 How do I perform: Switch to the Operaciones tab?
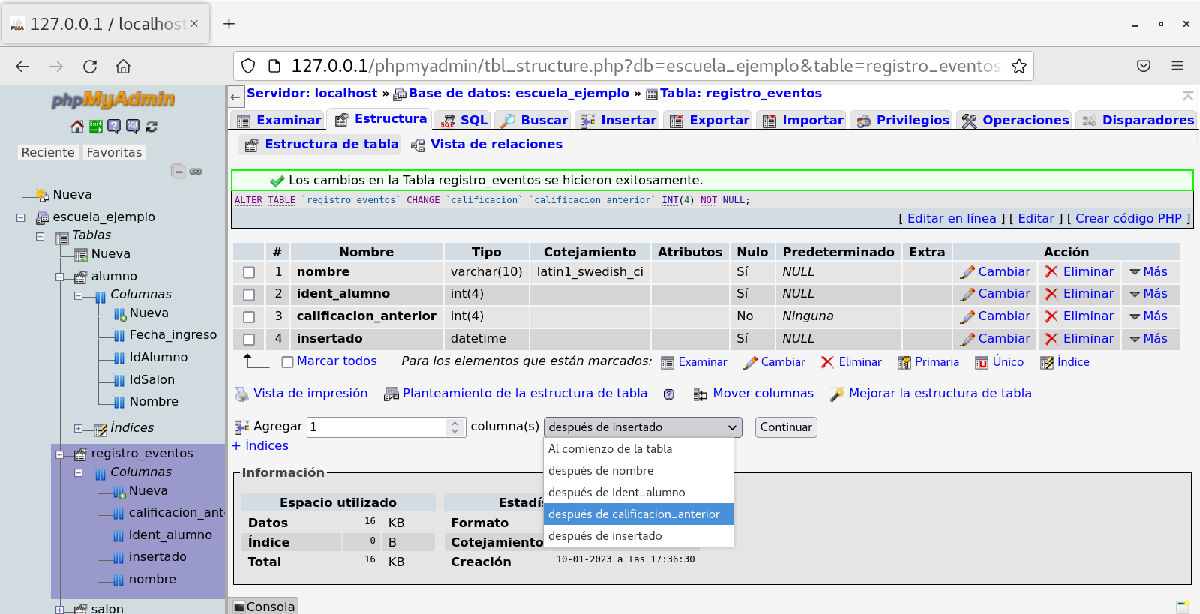1015,120
